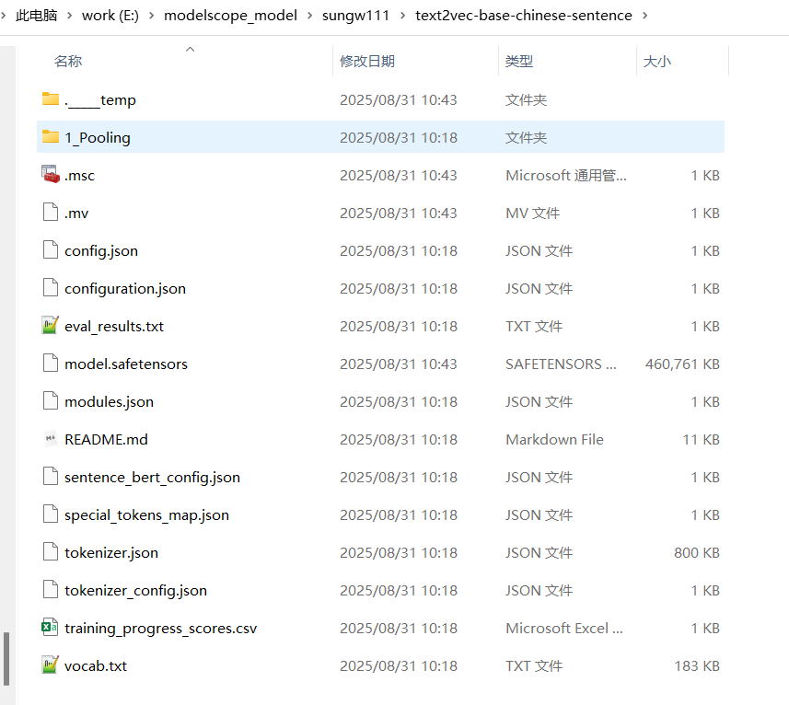Select the eval_results.txt file name

(114, 327)
